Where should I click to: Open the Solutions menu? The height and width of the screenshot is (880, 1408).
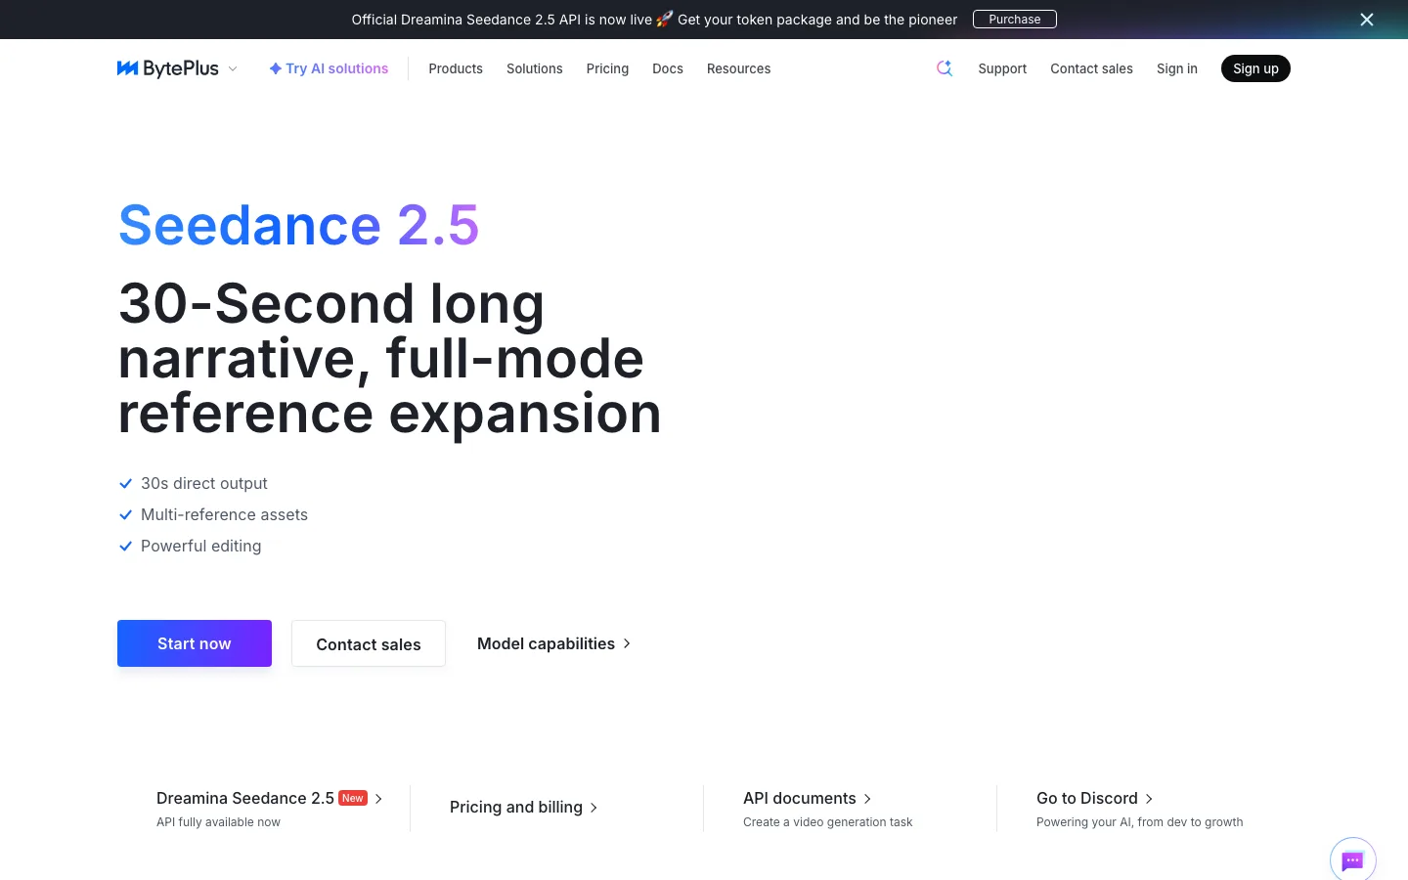click(535, 68)
